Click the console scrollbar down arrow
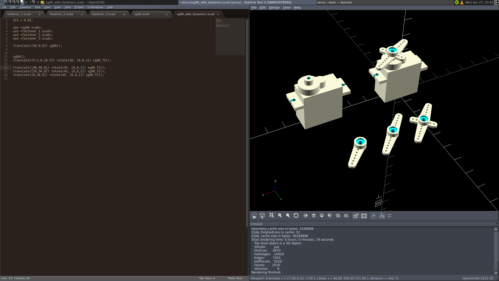The image size is (499, 281). pyautogui.click(x=496, y=273)
